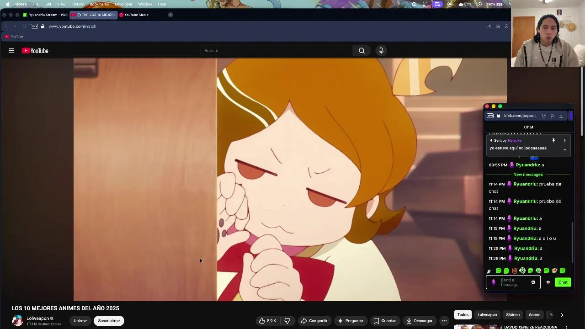Viewport: 585px width, 329px height.
Task: Select the Shōnen filter chip
Action: point(513,315)
